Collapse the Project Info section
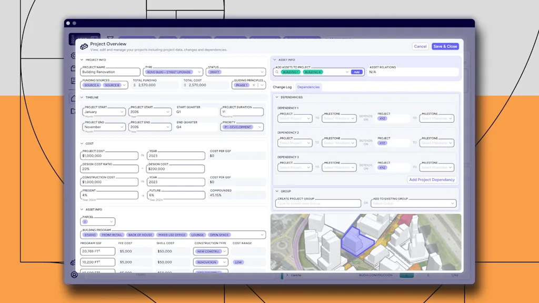Screen dimensions: 539x303 point(82,60)
